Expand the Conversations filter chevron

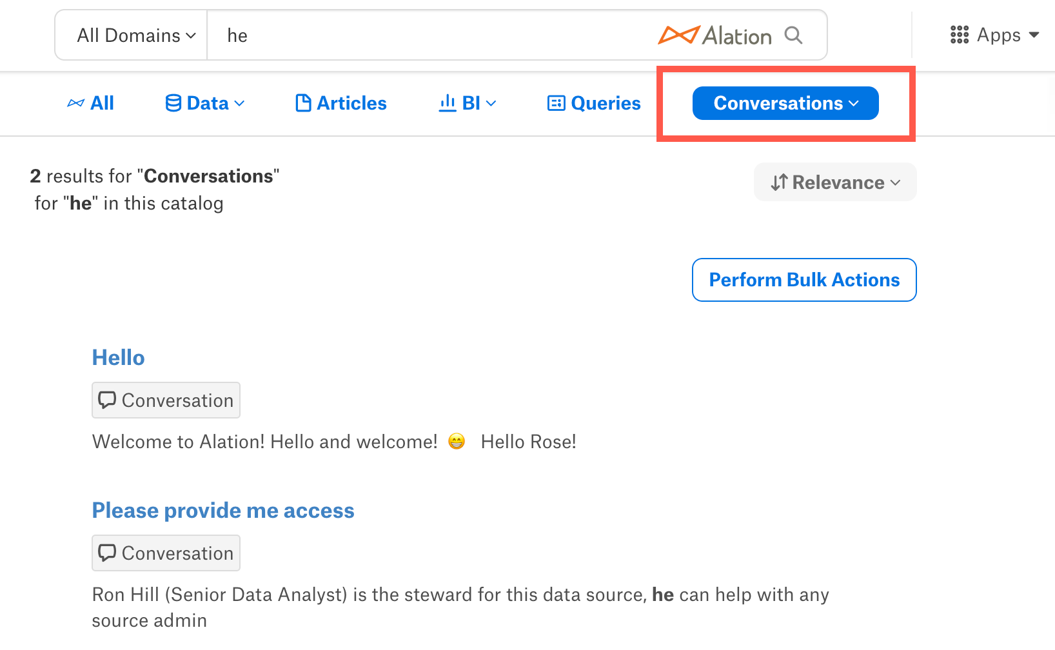[x=854, y=103]
